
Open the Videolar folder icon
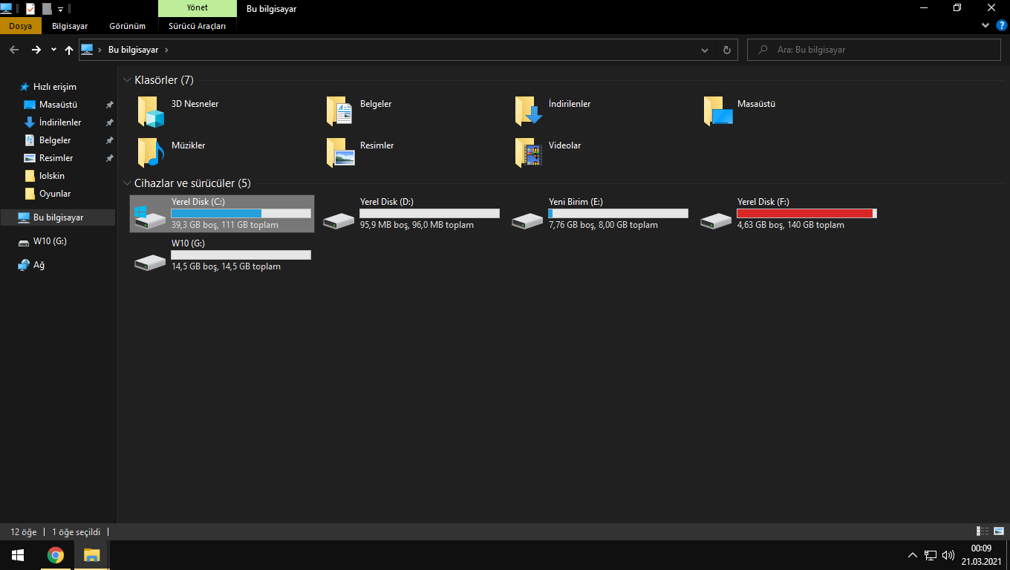[x=528, y=153]
